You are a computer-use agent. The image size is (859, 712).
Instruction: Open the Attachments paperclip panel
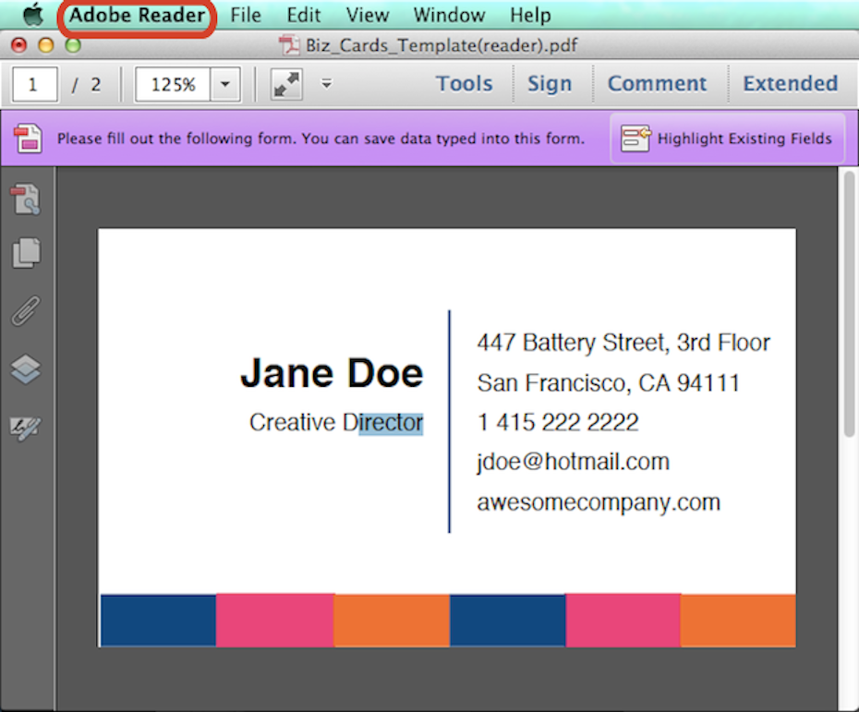pyautogui.click(x=25, y=312)
